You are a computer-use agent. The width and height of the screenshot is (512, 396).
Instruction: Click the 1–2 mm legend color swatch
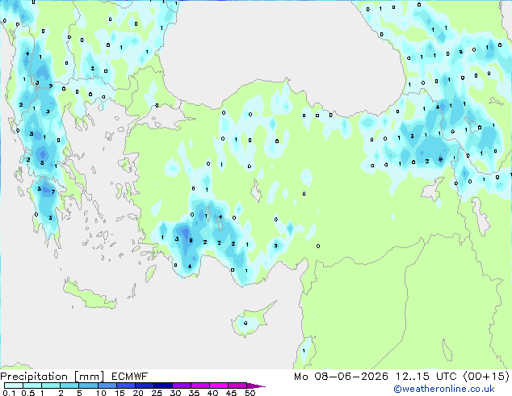[51, 385]
